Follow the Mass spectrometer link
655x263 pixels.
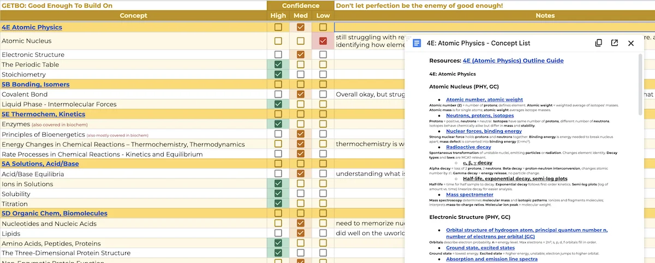[469, 194]
